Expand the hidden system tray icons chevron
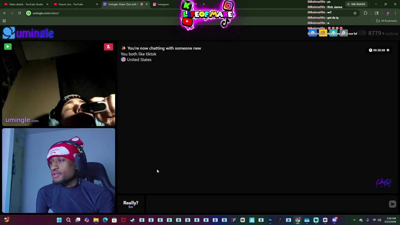 tap(354, 220)
